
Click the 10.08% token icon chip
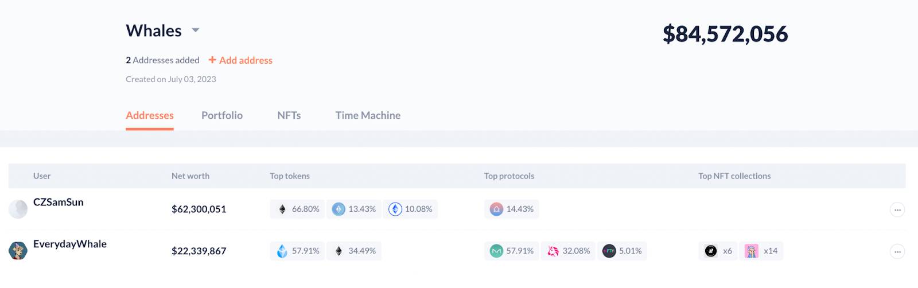(410, 209)
